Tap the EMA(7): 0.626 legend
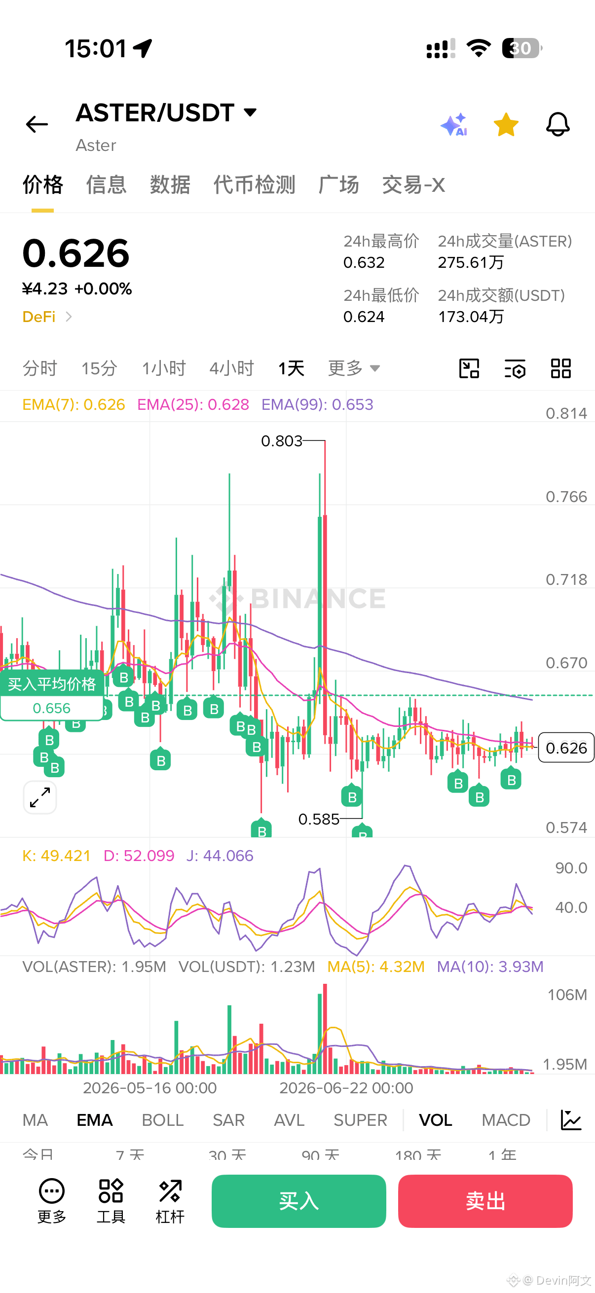595x1293 pixels. (x=74, y=404)
